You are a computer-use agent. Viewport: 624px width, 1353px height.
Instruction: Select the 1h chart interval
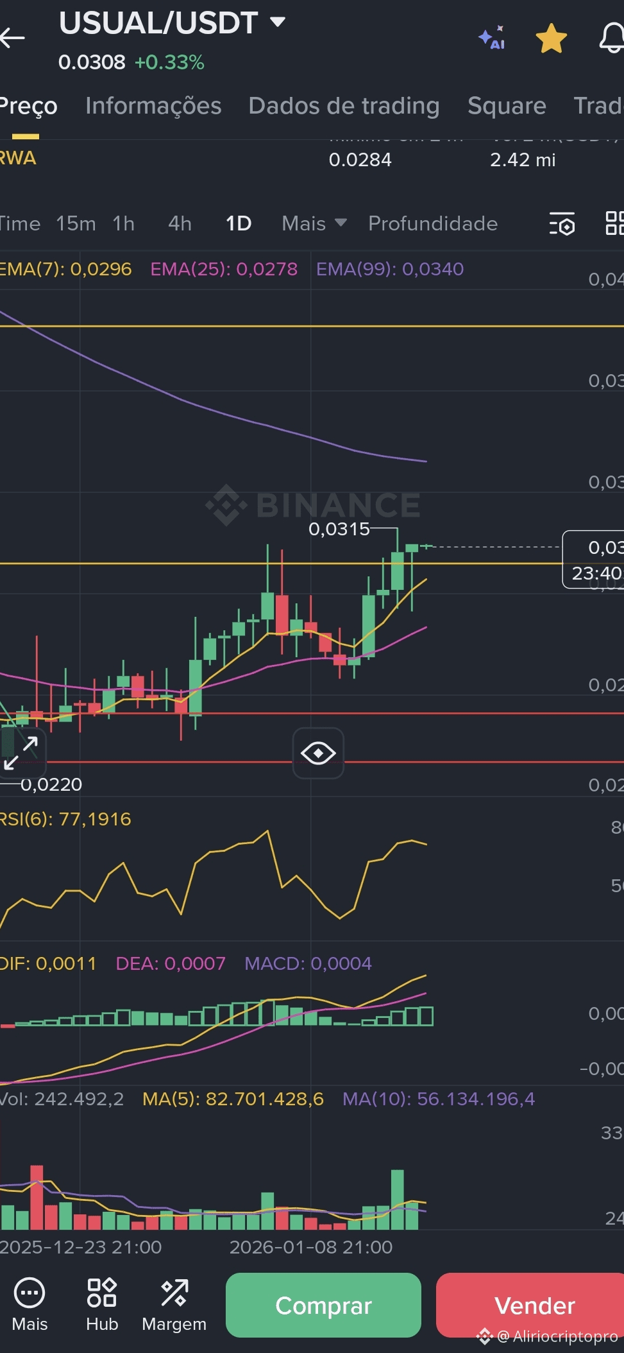(124, 224)
